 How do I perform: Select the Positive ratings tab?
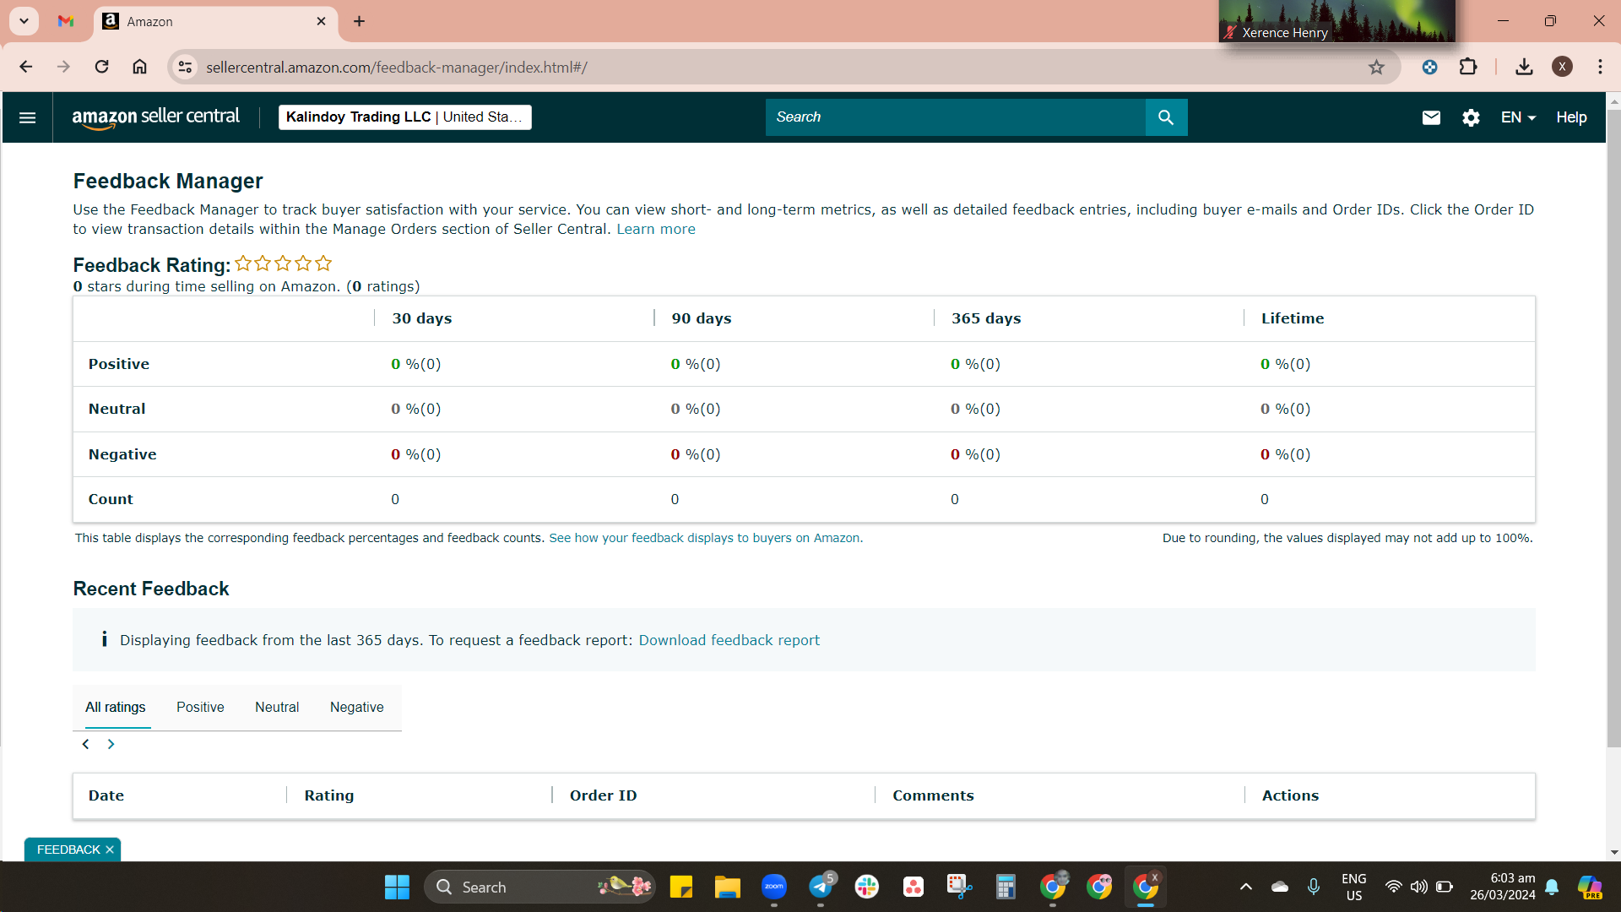pyautogui.click(x=200, y=708)
